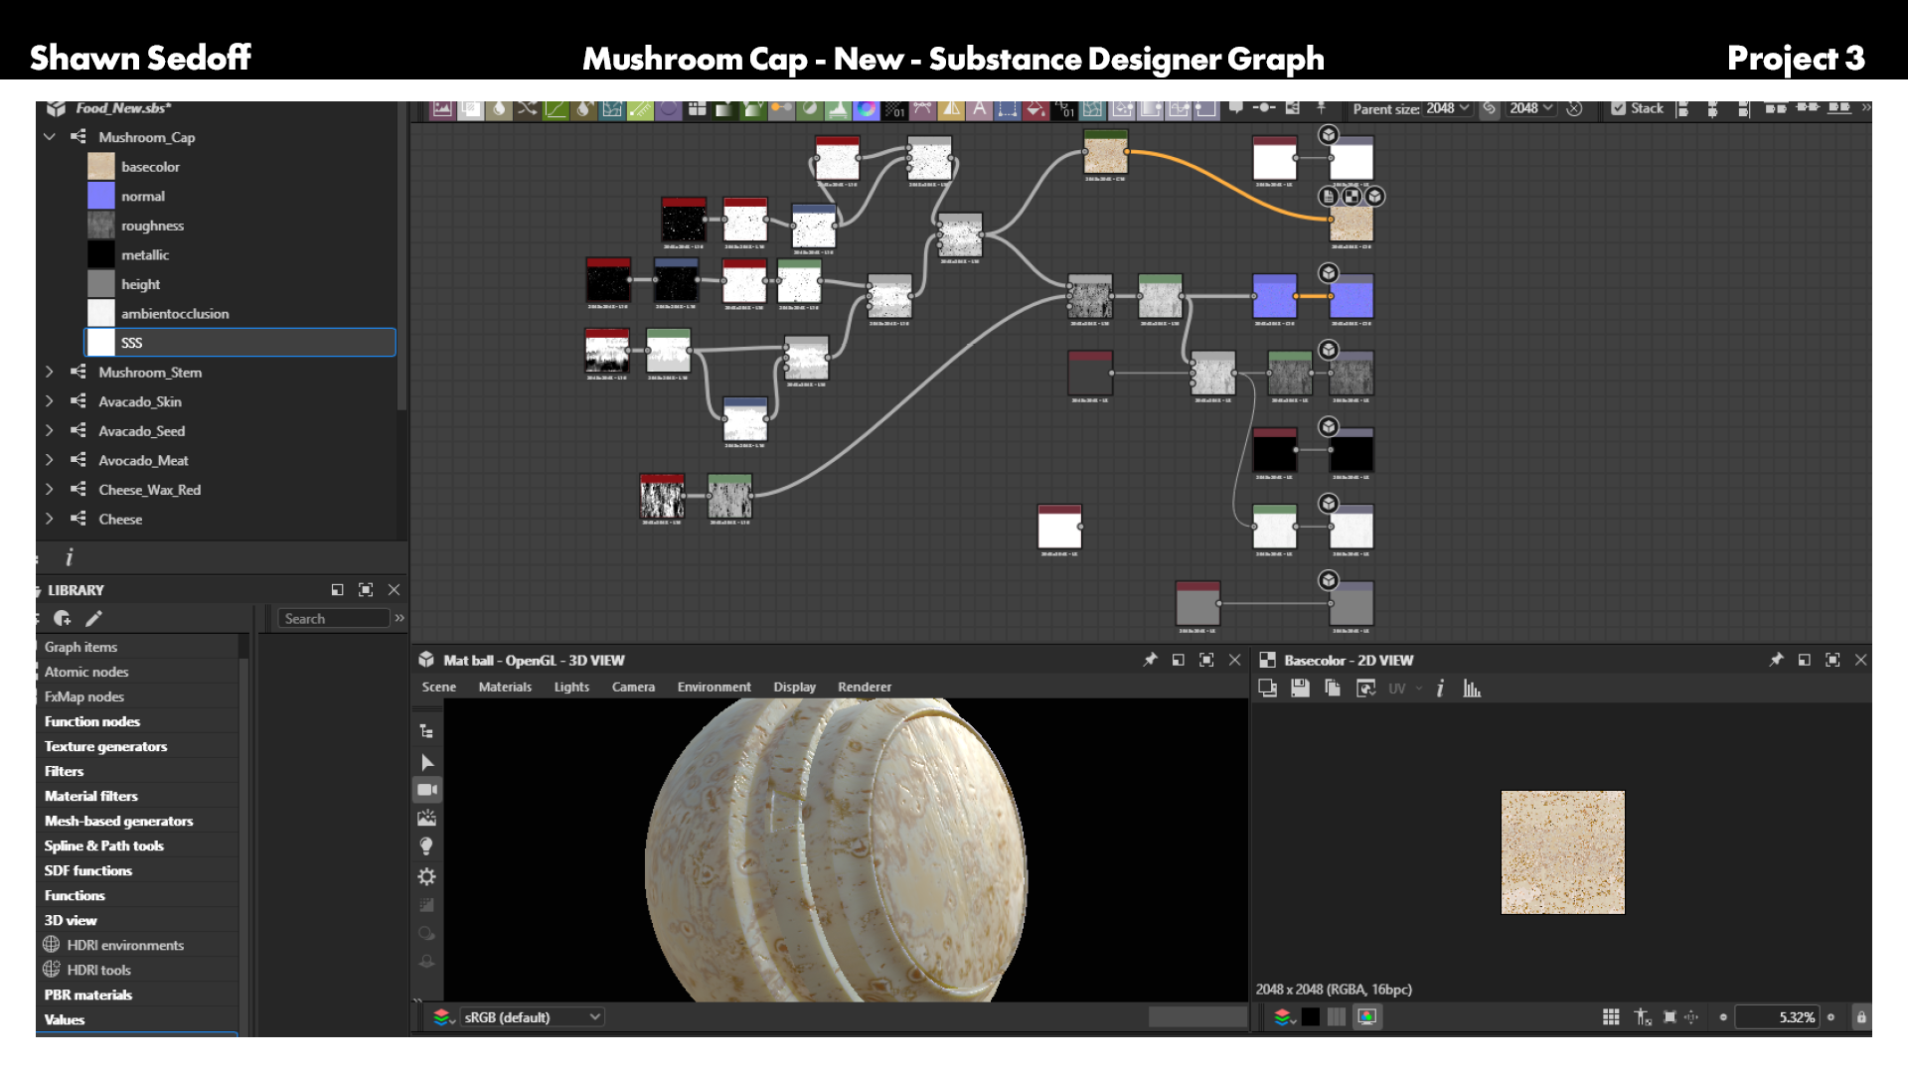Open the Camera menu in 3D view

point(633,687)
